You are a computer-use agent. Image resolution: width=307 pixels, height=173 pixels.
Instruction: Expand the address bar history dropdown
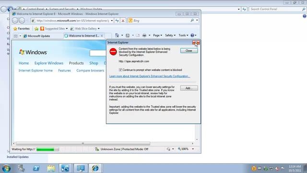pos(112,20)
